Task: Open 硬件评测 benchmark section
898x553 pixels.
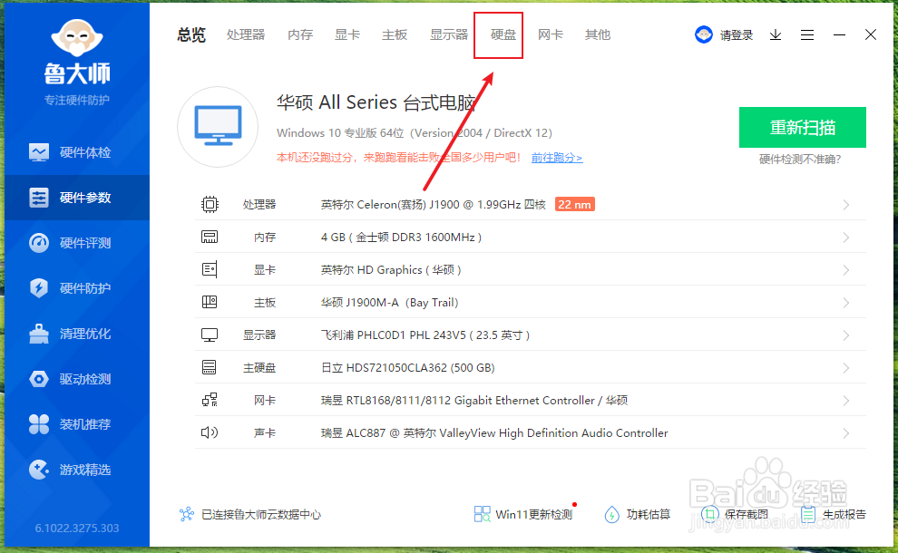Action: tap(77, 243)
